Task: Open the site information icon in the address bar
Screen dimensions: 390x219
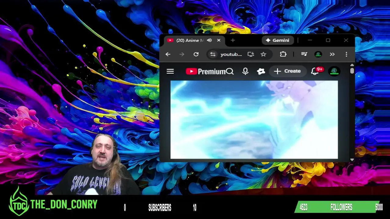Action: [x=213, y=54]
